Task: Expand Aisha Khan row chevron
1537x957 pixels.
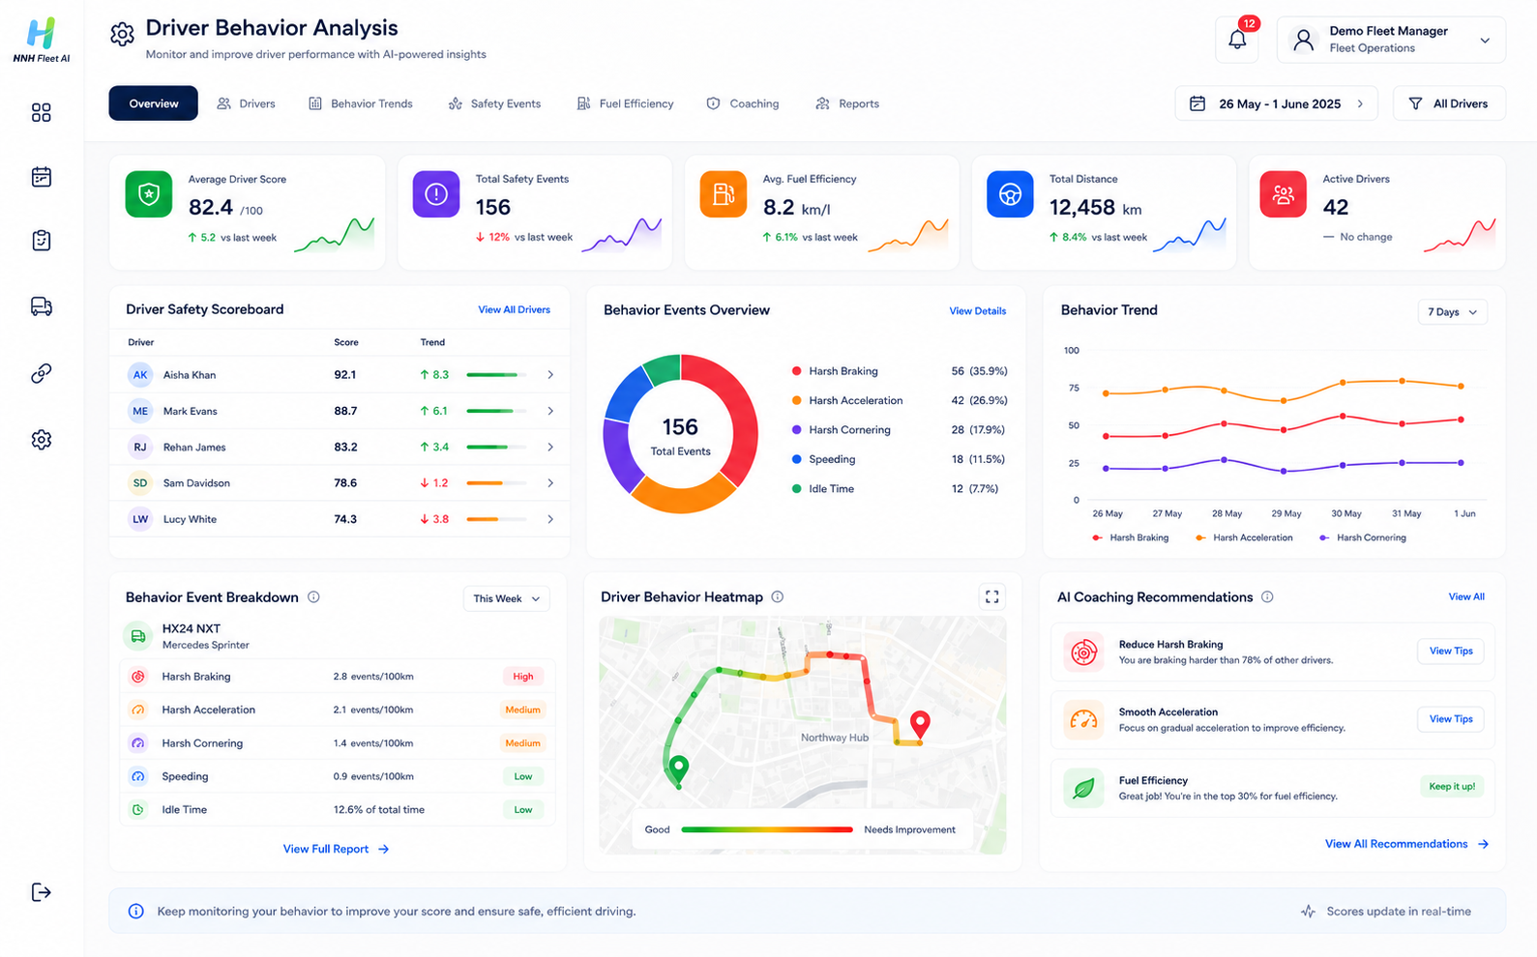Action: [550, 375]
